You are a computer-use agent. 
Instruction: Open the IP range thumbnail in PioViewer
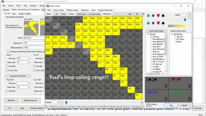coord(42,28)
